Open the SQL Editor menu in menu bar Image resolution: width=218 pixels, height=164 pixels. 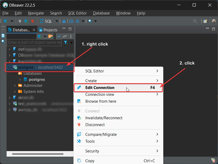point(77,13)
